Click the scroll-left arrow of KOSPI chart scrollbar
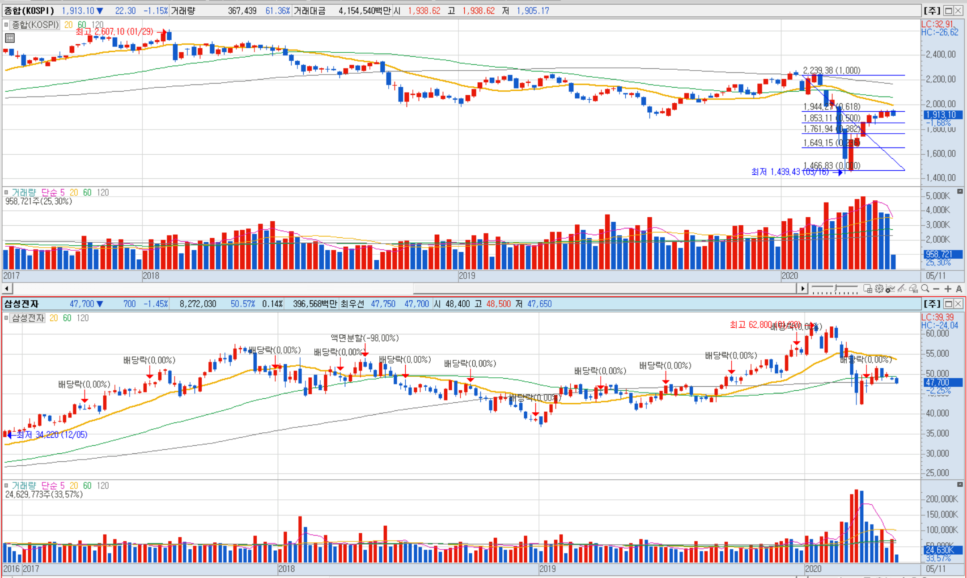Screen dimensions: 967x578 coord(7,289)
